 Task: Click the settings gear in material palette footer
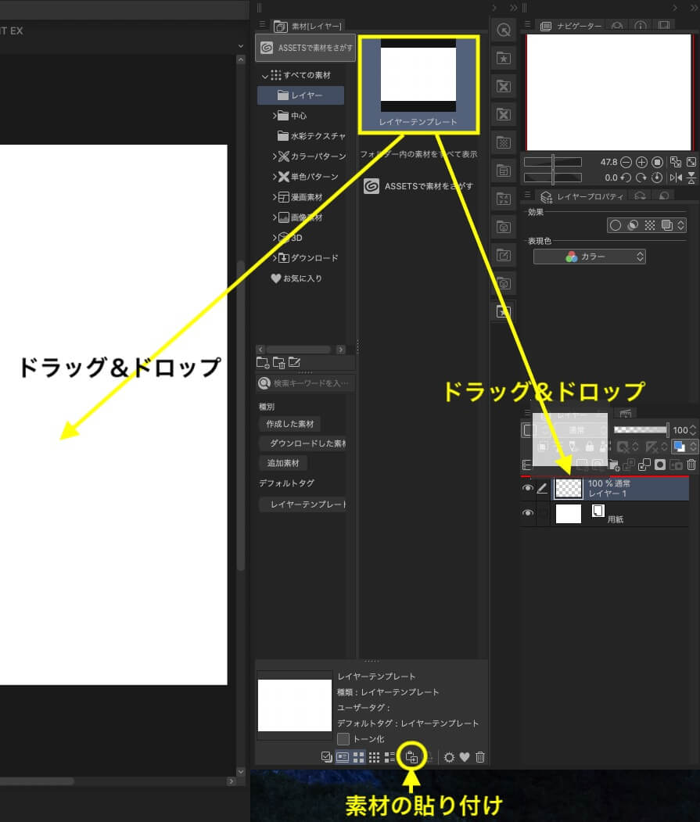448,756
